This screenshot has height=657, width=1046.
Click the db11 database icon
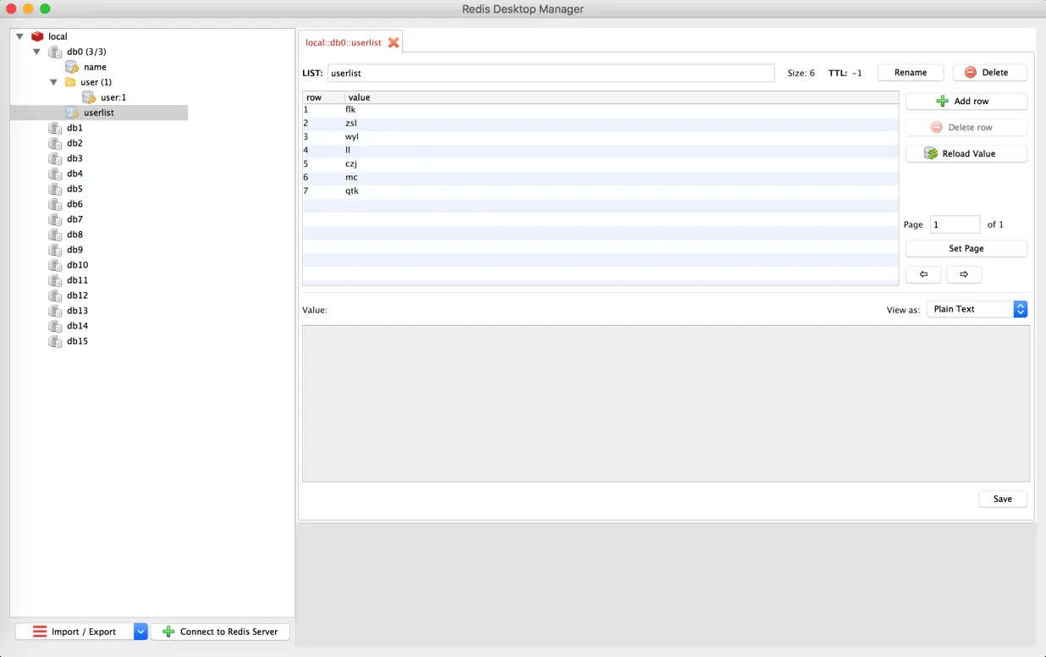[55, 280]
